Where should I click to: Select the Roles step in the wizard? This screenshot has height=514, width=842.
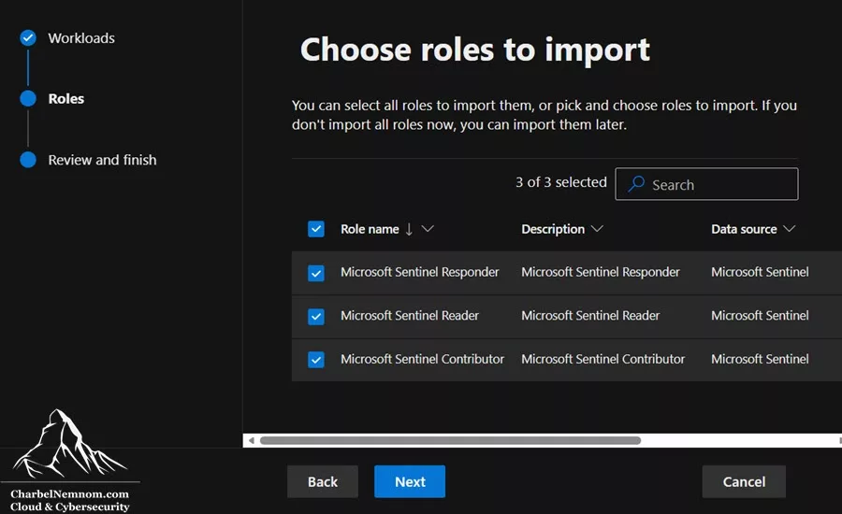66,99
